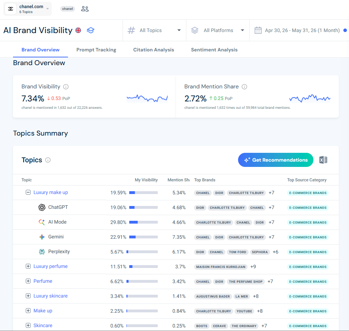
Task: Click the Brand Visibility sparkline chart
Action: [x=147, y=98]
